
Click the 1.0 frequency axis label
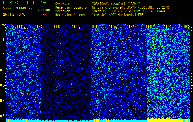[x=2, y=55]
